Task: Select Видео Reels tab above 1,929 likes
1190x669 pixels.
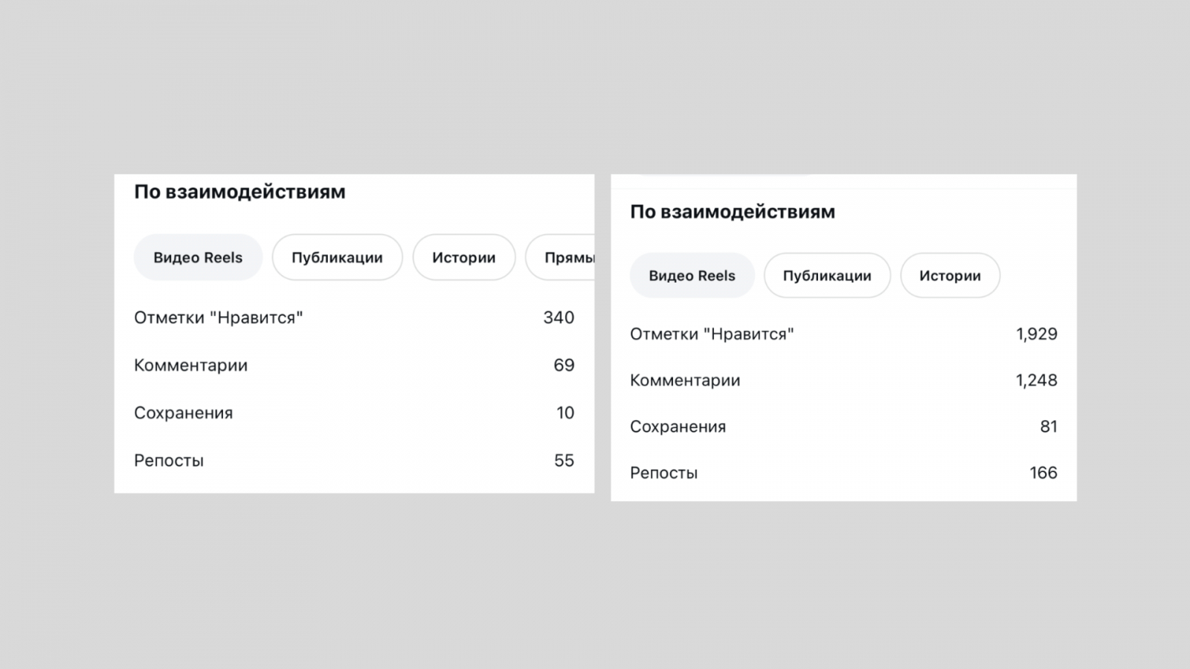Action: click(692, 276)
